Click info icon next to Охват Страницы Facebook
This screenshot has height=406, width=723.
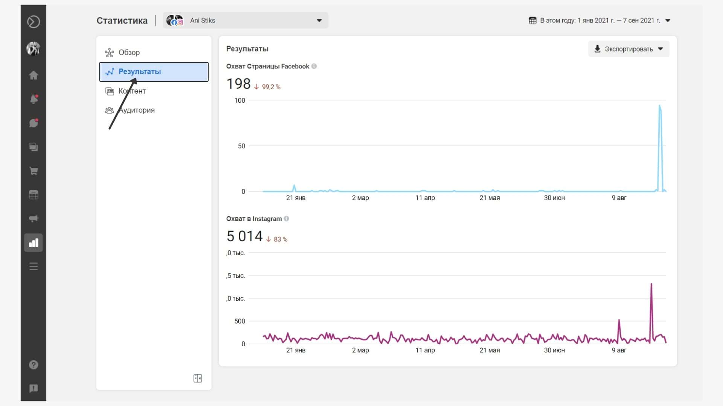(x=314, y=66)
